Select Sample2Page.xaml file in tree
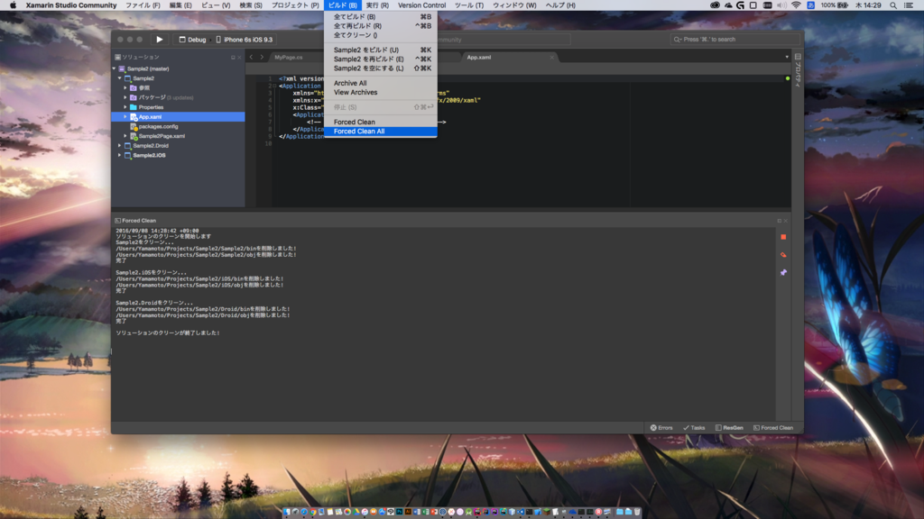Screen dimensions: 924x519 (162, 136)
